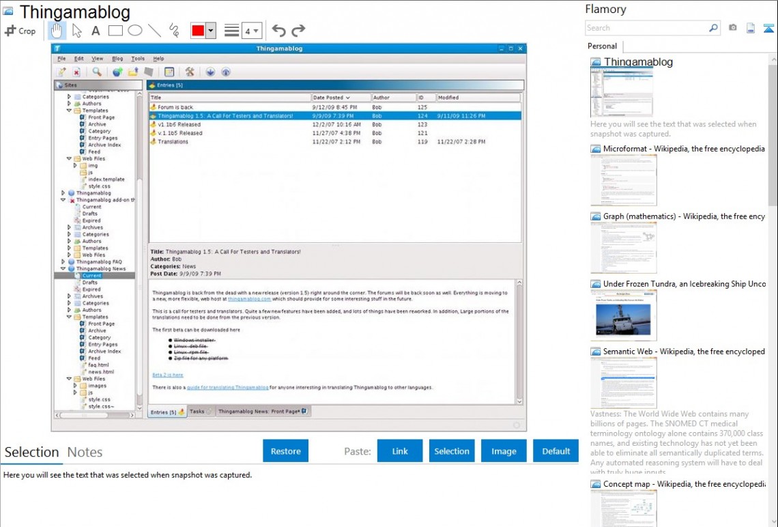Screen dimensions: 778x527
Task: Select the straight line tool
Action: point(155,31)
